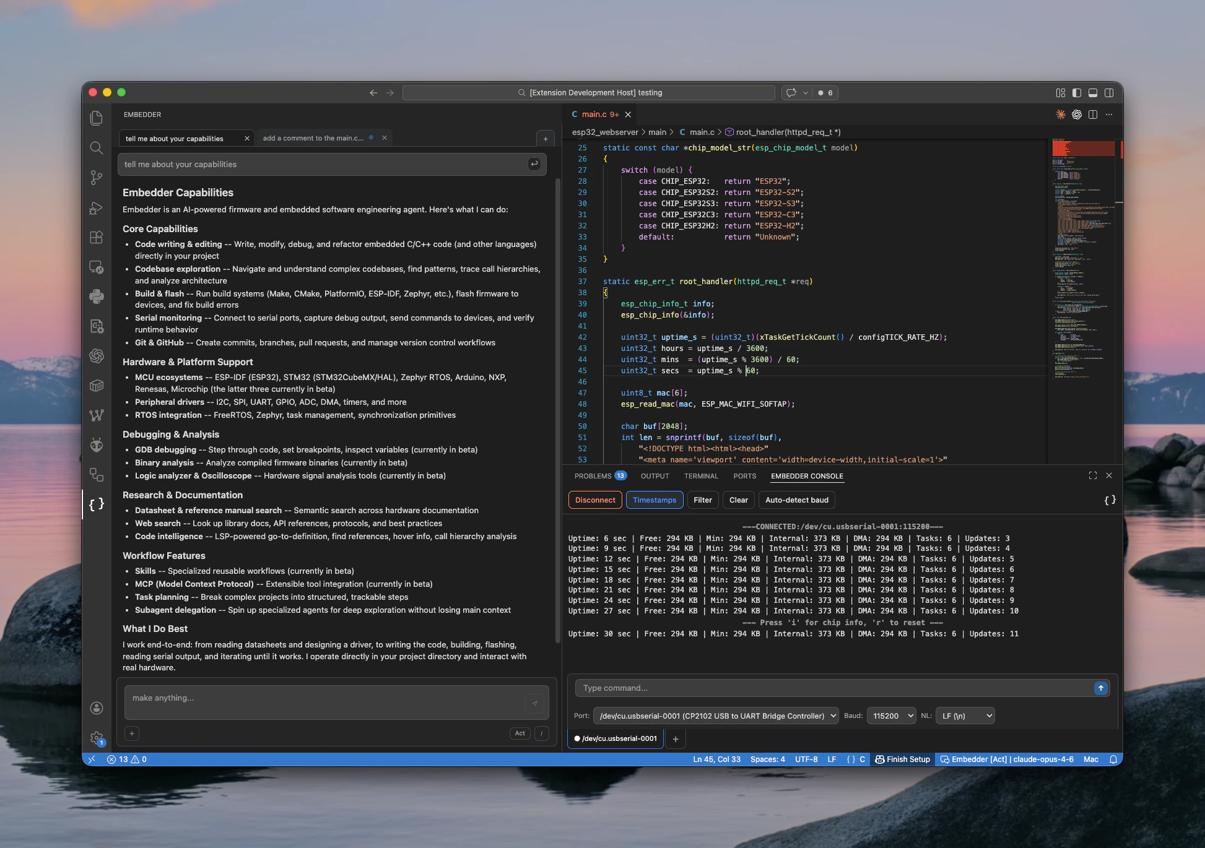Toggle Timestamps in the Embedder Console
Image resolution: width=1205 pixels, height=848 pixels.
point(654,500)
